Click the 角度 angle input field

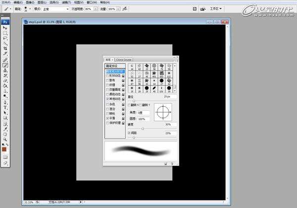144,113
